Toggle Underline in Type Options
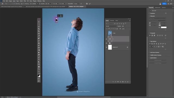 (x=159, y=44)
